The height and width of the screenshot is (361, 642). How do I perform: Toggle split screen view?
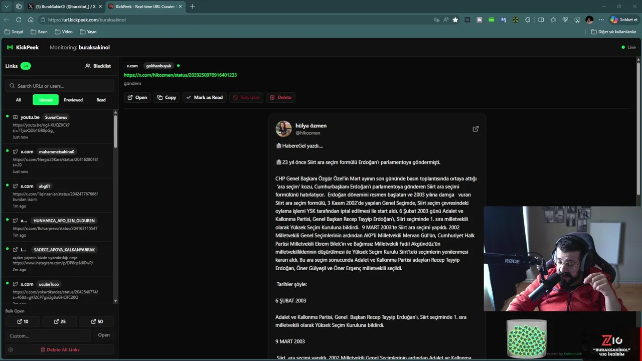tap(541, 20)
